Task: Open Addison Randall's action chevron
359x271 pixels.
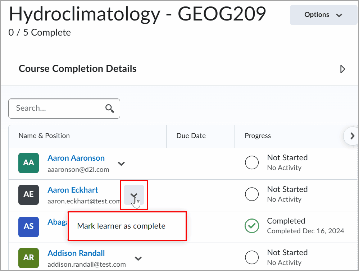Action: click(138, 258)
